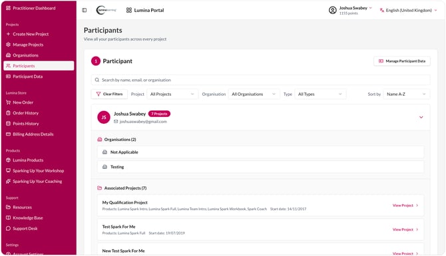The height and width of the screenshot is (256, 446).
Task: Click the Participant Data sidebar icon
Action: point(8,76)
